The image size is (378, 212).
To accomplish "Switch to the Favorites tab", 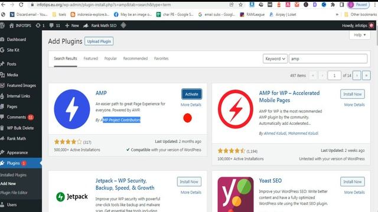I will point(161,58).
